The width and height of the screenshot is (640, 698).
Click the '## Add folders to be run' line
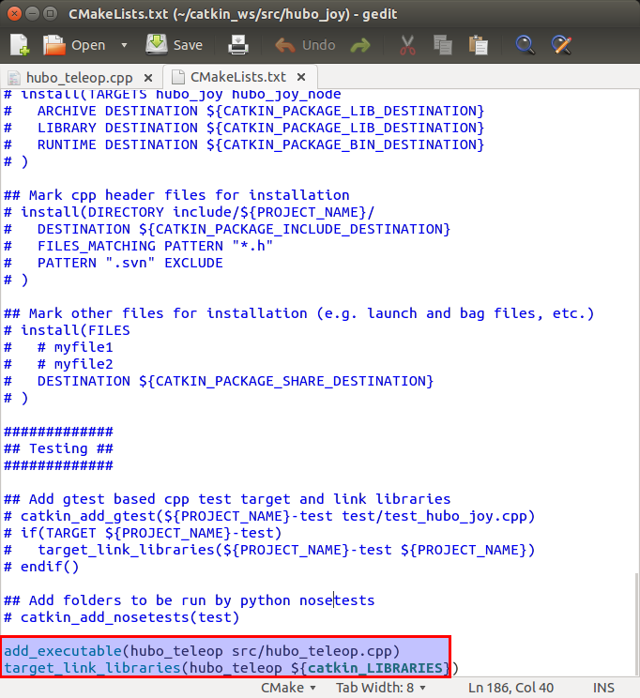click(x=190, y=600)
